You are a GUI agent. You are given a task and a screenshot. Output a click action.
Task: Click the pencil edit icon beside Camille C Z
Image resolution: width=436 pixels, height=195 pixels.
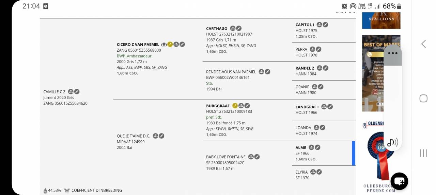point(77,92)
